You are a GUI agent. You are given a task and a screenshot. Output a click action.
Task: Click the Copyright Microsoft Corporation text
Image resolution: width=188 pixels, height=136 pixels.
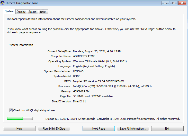[x=138, y=119]
